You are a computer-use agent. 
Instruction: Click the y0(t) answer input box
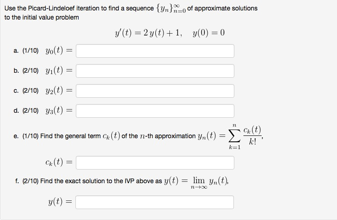pos(155,51)
